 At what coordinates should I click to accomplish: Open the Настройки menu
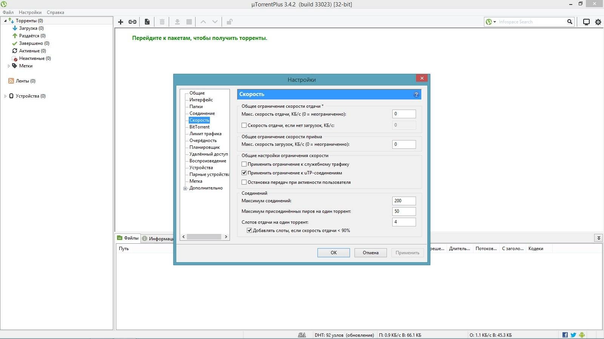tap(30, 12)
